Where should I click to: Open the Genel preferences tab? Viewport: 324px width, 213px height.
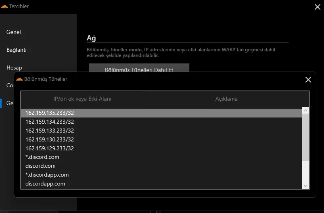point(14,32)
